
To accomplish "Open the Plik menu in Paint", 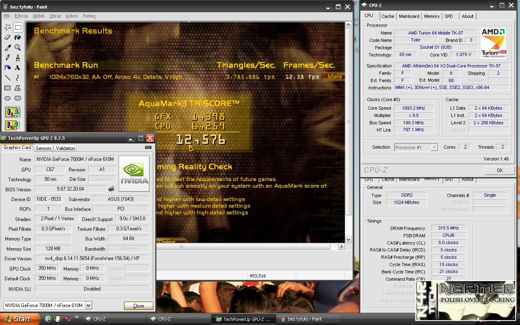I will coord(7,16).
